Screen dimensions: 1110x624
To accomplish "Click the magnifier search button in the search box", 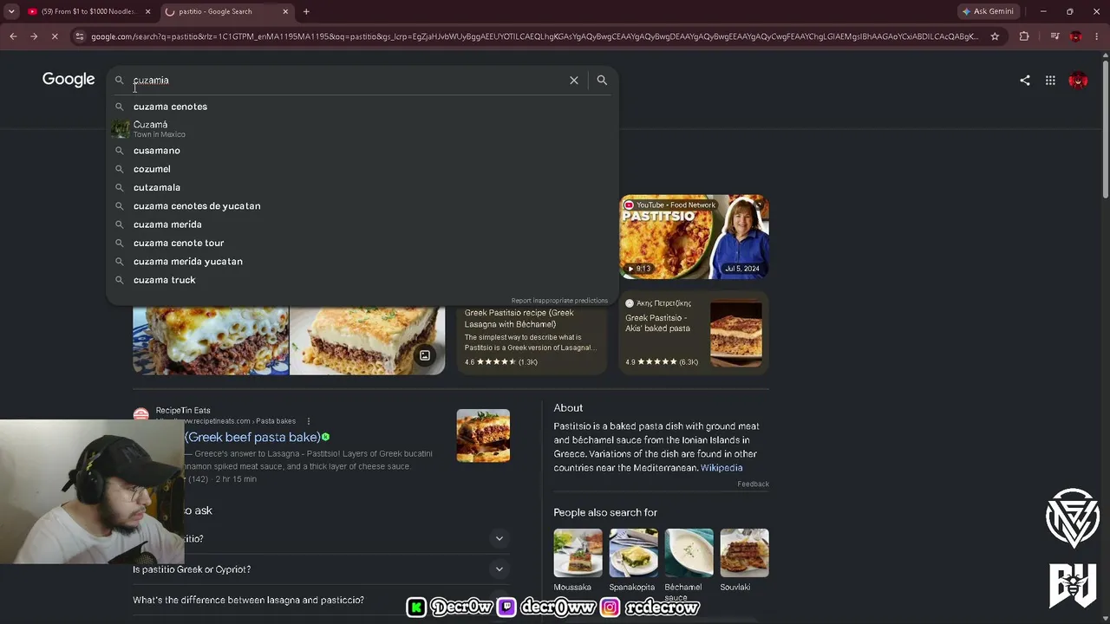I will click(602, 80).
